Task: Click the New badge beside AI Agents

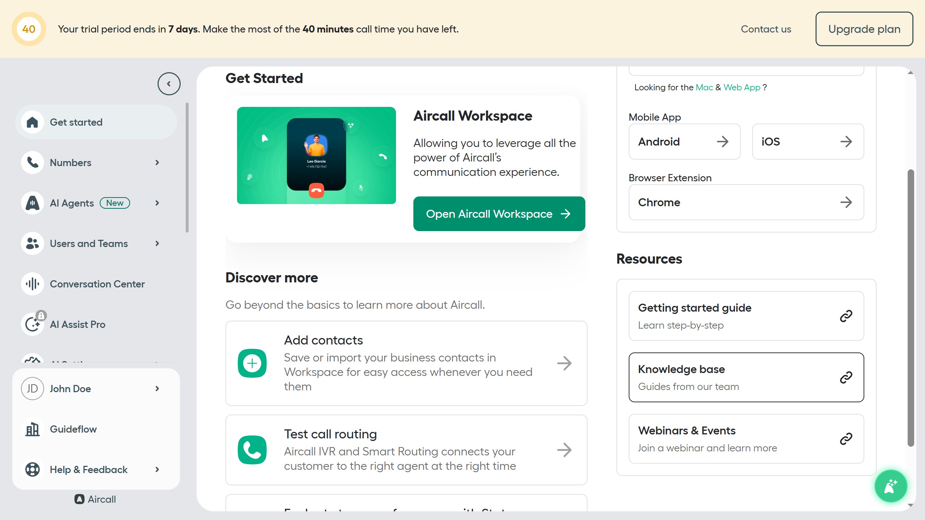Action: (x=115, y=203)
